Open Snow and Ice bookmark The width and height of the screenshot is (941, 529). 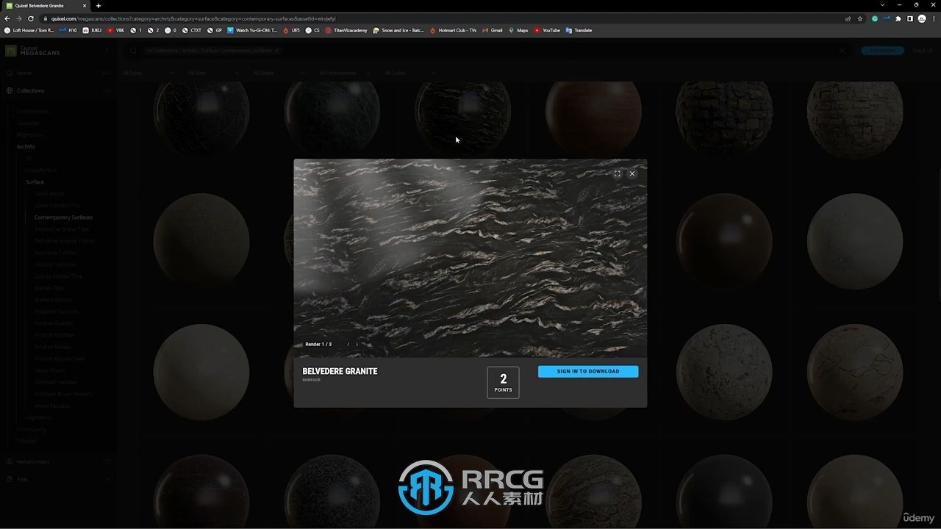click(x=398, y=30)
